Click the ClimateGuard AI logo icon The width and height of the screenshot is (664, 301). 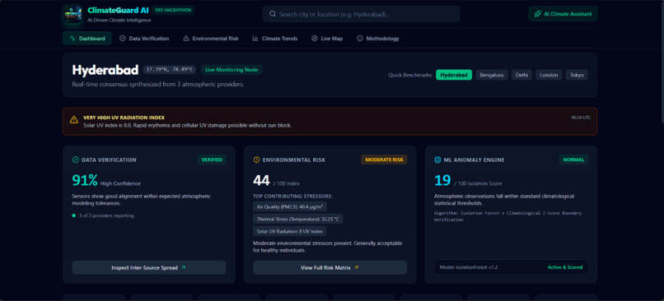tap(72, 14)
